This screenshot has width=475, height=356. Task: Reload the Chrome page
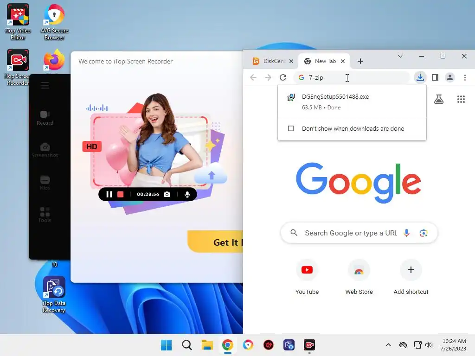283,77
